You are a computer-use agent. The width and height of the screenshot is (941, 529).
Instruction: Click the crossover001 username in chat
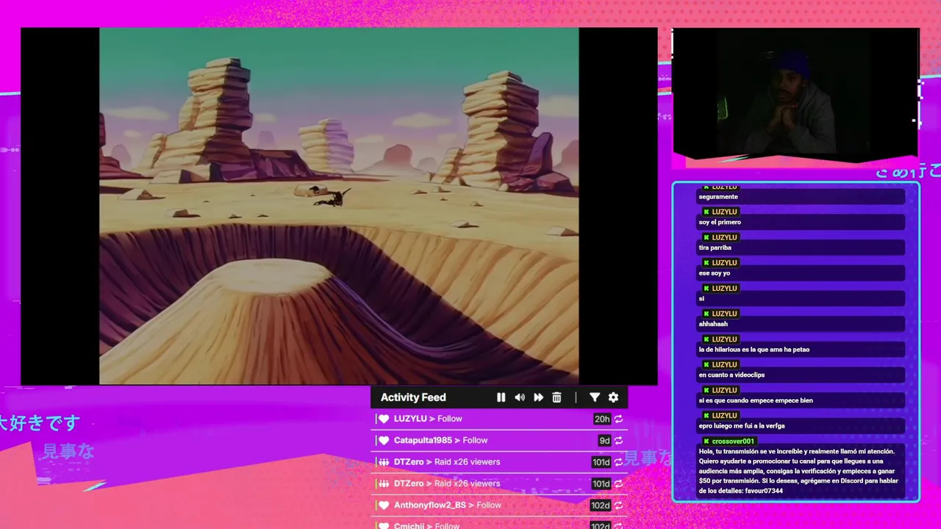[733, 442]
